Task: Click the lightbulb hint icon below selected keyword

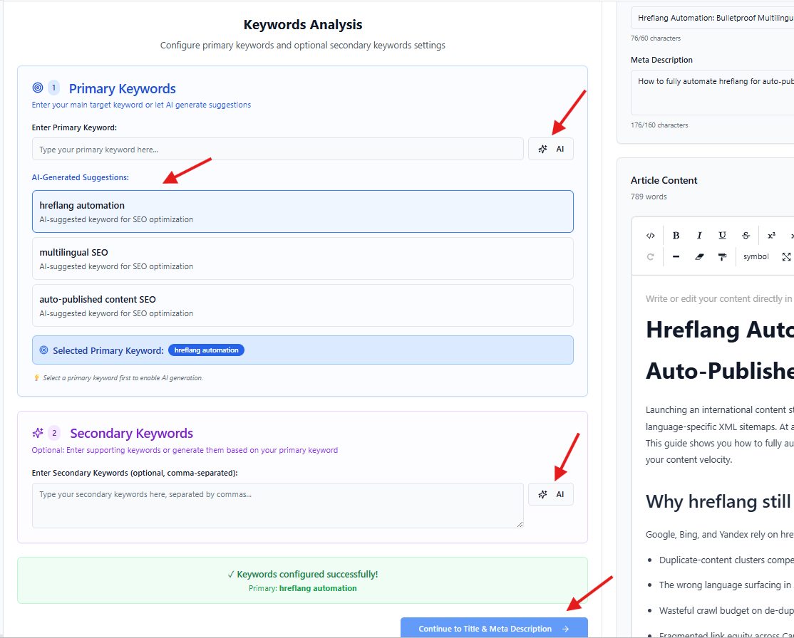Action: tap(36, 377)
